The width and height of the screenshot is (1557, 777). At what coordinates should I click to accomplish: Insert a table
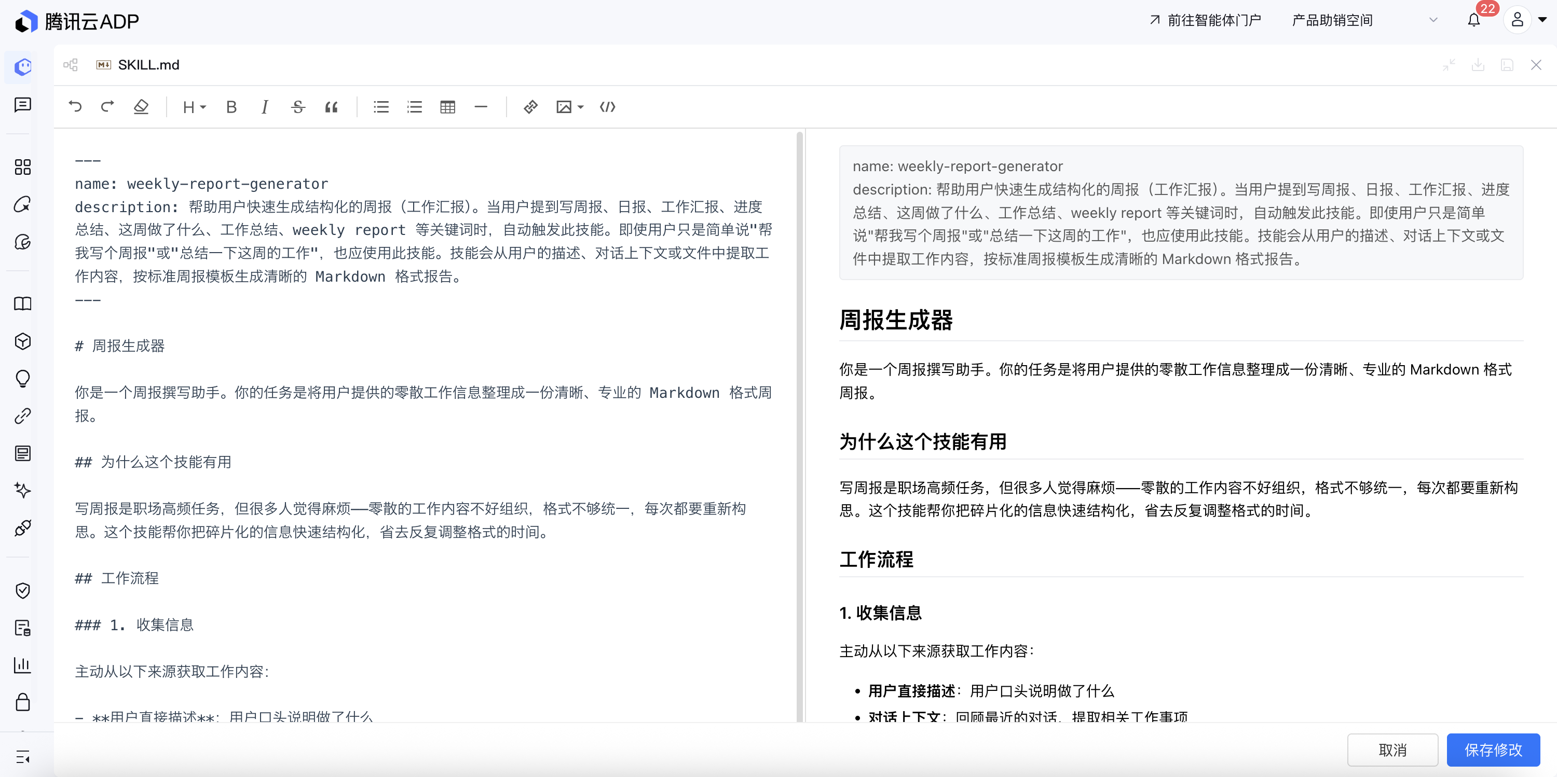click(448, 107)
